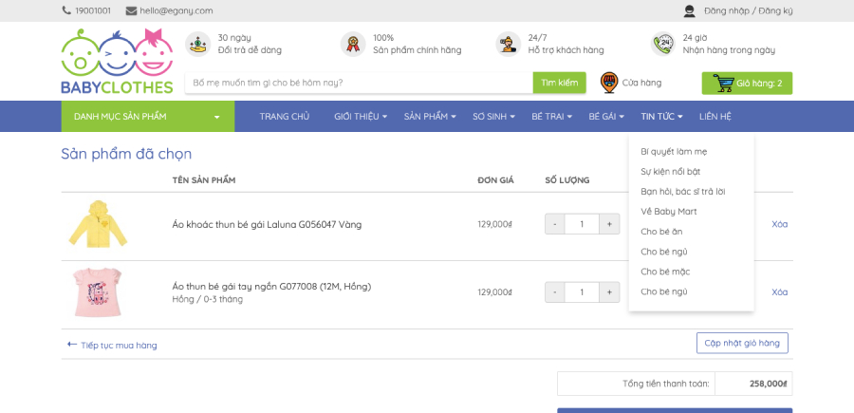Image resolution: width=854 pixels, height=413 pixels.
Task: Click the 100% genuine product medal icon
Action: point(353,44)
